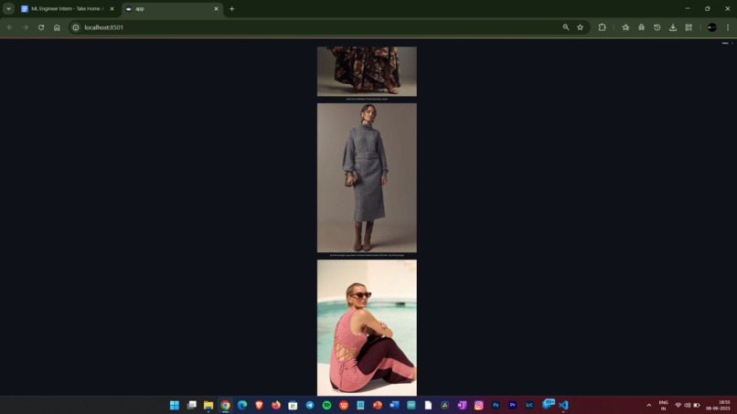Bookmark this page with the star

click(x=581, y=27)
